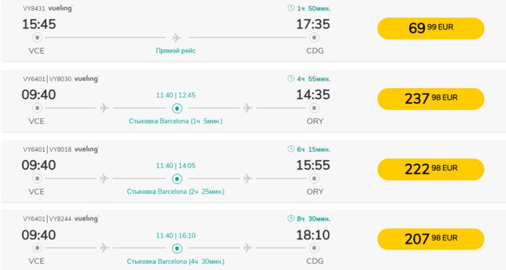Click the Barcelona stopover dot for 2ч 25мин. layover
506x270 pixels.
point(177,179)
